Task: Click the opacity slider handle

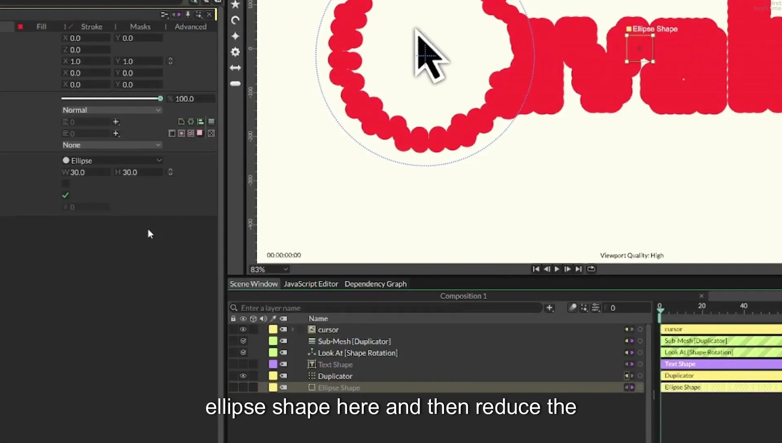Action: [x=160, y=99]
